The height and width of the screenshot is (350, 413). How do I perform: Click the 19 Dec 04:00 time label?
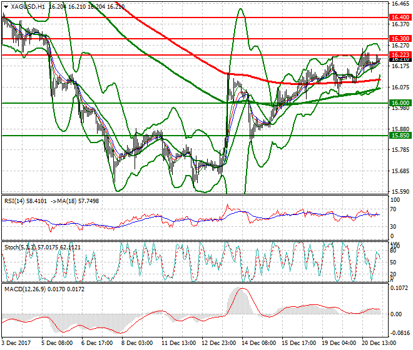(339, 343)
